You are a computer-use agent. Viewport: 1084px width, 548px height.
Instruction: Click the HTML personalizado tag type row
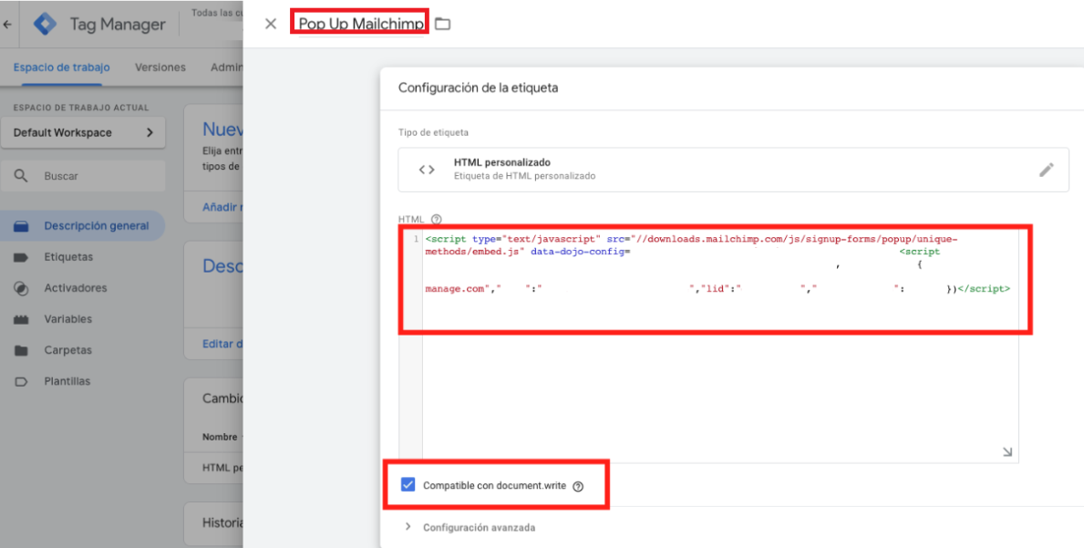click(734, 170)
